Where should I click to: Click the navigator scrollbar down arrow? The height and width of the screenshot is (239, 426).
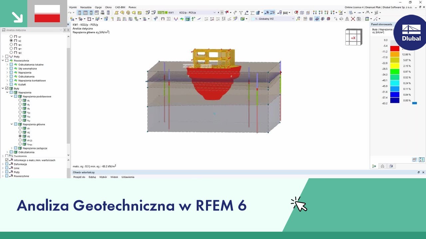click(x=69, y=155)
